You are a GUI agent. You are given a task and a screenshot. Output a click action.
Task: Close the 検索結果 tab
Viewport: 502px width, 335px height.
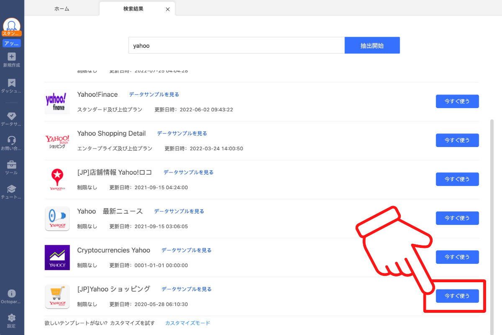point(168,9)
